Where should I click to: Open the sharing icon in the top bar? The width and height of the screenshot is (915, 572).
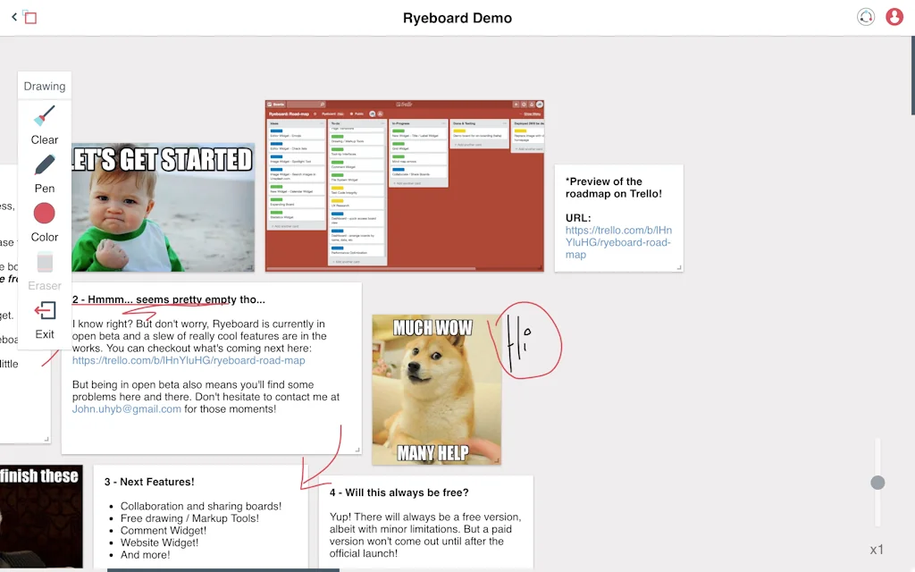coord(865,16)
